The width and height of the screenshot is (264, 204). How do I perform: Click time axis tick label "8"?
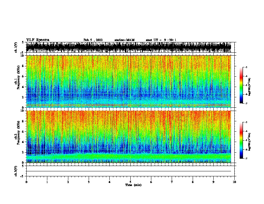193,182
